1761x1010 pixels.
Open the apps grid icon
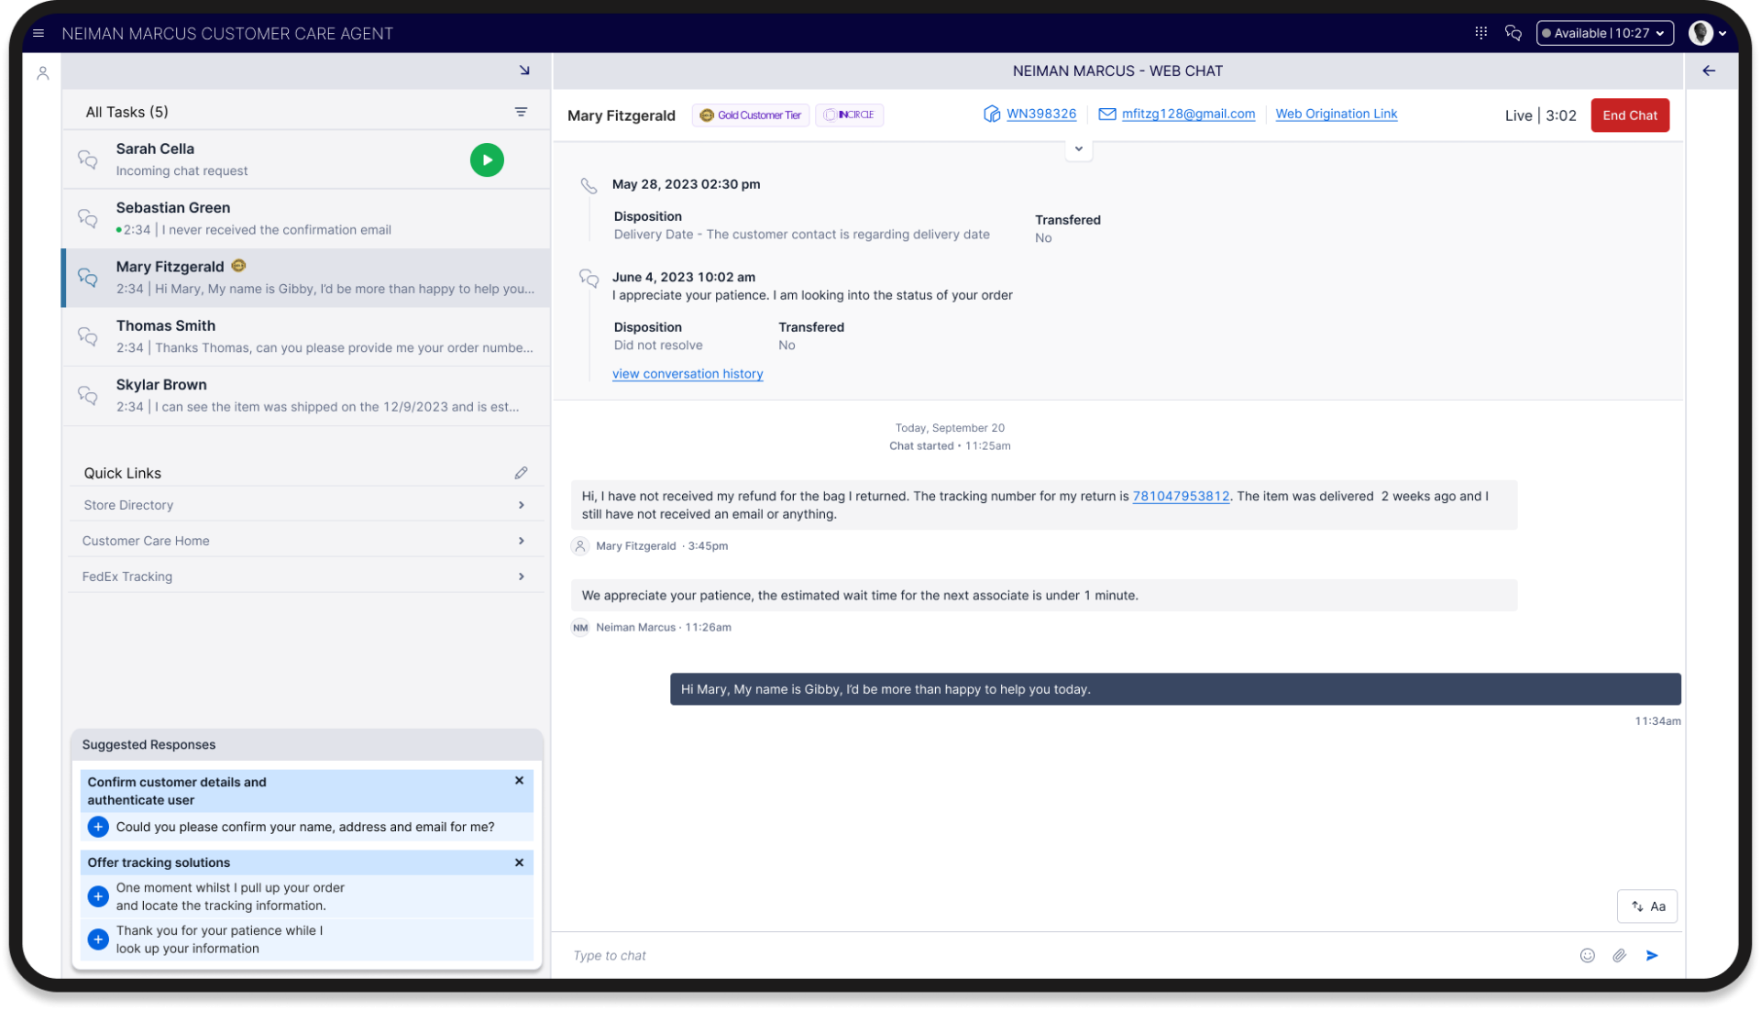click(1480, 33)
